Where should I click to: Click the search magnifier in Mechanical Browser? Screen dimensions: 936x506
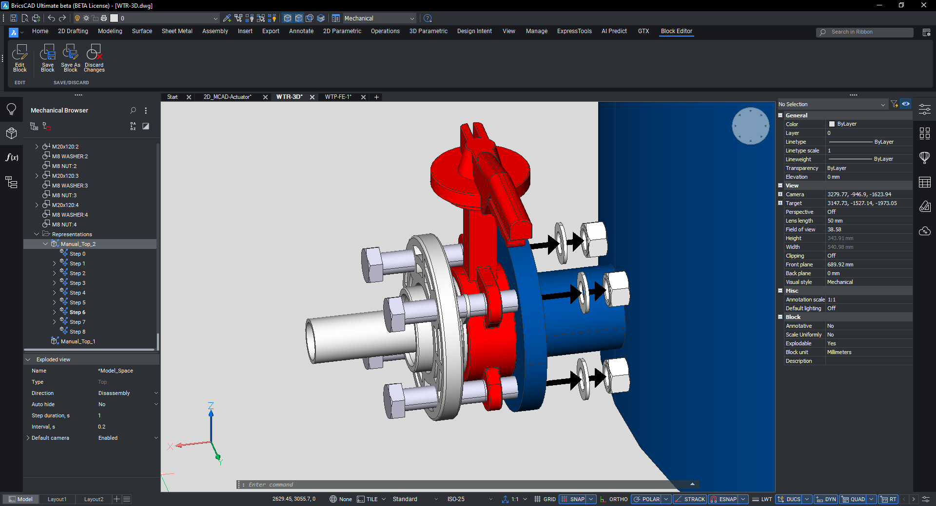133,111
